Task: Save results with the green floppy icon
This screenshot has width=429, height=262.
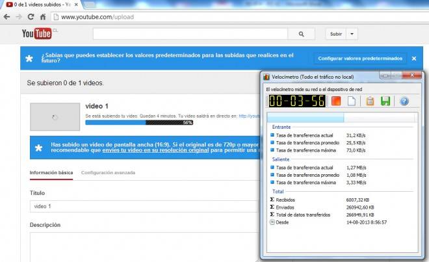Action: coord(385,101)
